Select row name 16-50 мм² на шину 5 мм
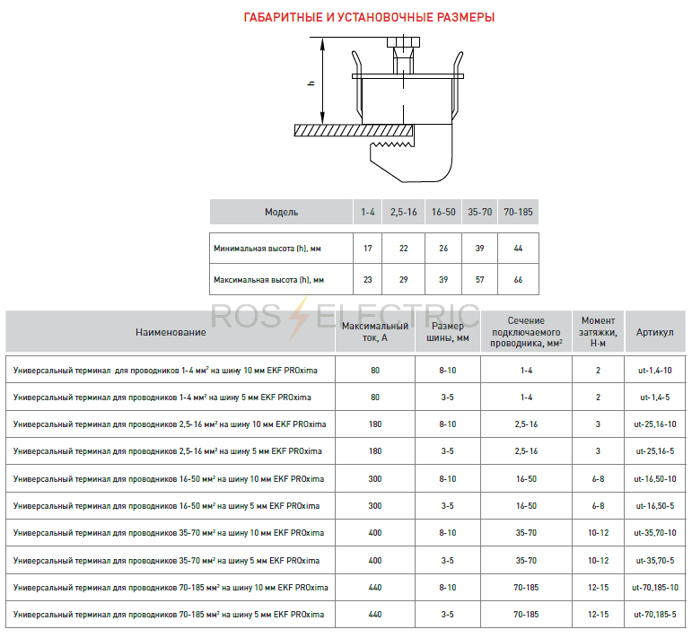 tap(166, 506)
